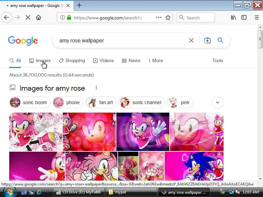Filter images by phone chip
This screenshot has width=263, height=197.
[68, 102]
